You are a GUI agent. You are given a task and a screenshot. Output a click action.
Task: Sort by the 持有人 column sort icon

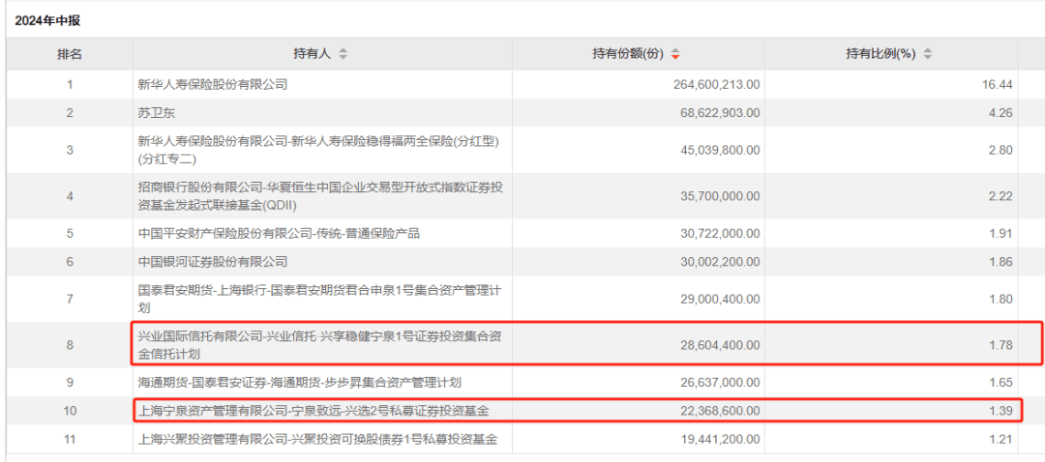pos(343,54)
